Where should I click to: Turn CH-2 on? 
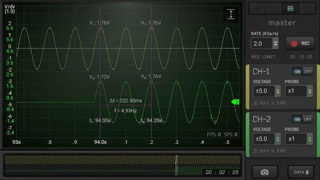pyautogui.click(x=297, y=119)
